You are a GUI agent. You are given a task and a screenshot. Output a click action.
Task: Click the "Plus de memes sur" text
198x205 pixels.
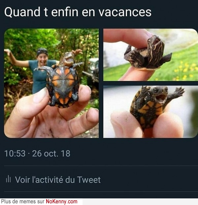(x=23, y=201)
